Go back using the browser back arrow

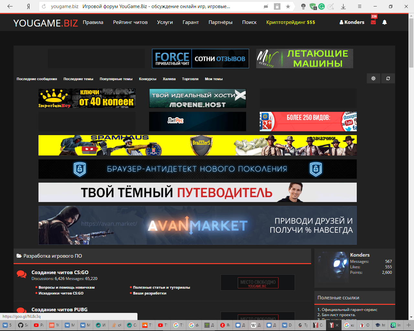click(10, 6)
